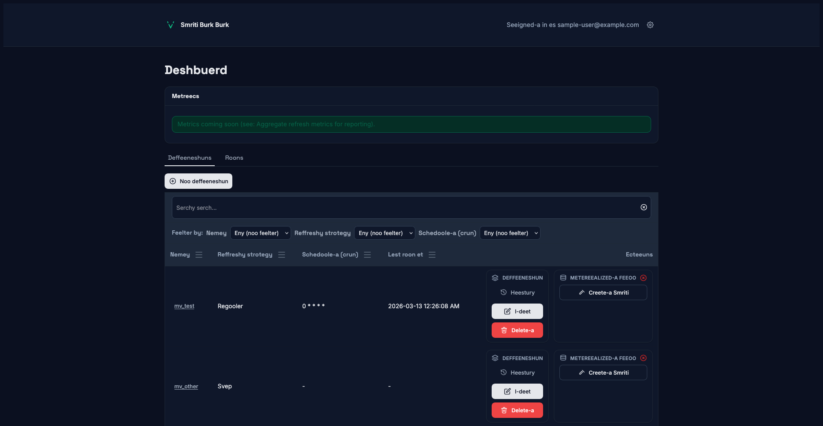Click red X status icon for mv_other
Image resolution: width=823 pixels, height=426 pixels.
(x=643, y=358)
